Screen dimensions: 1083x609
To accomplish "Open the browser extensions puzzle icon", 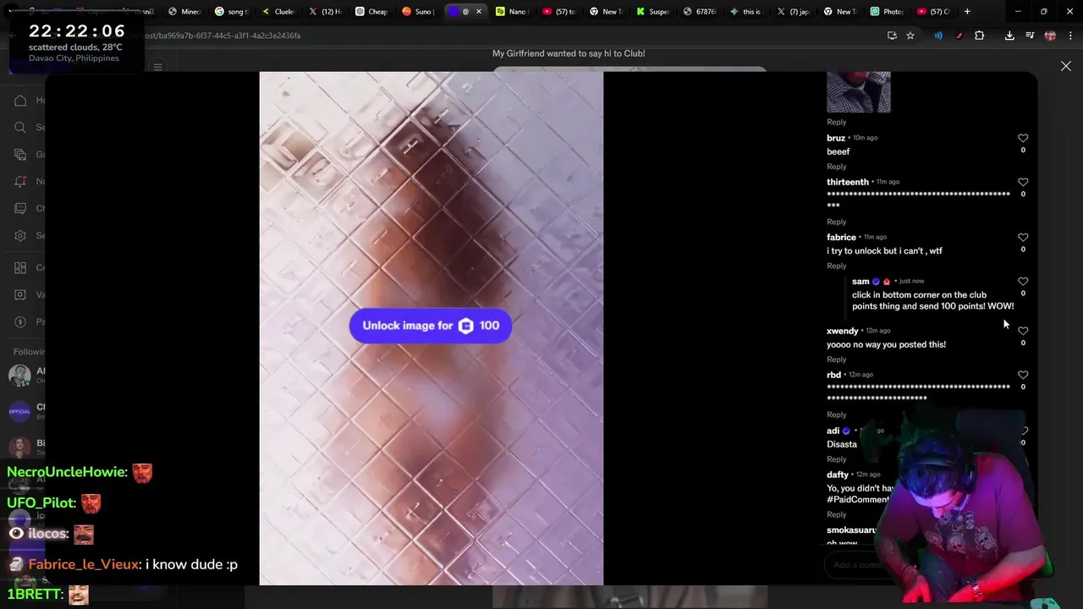I will coord(980,36).
